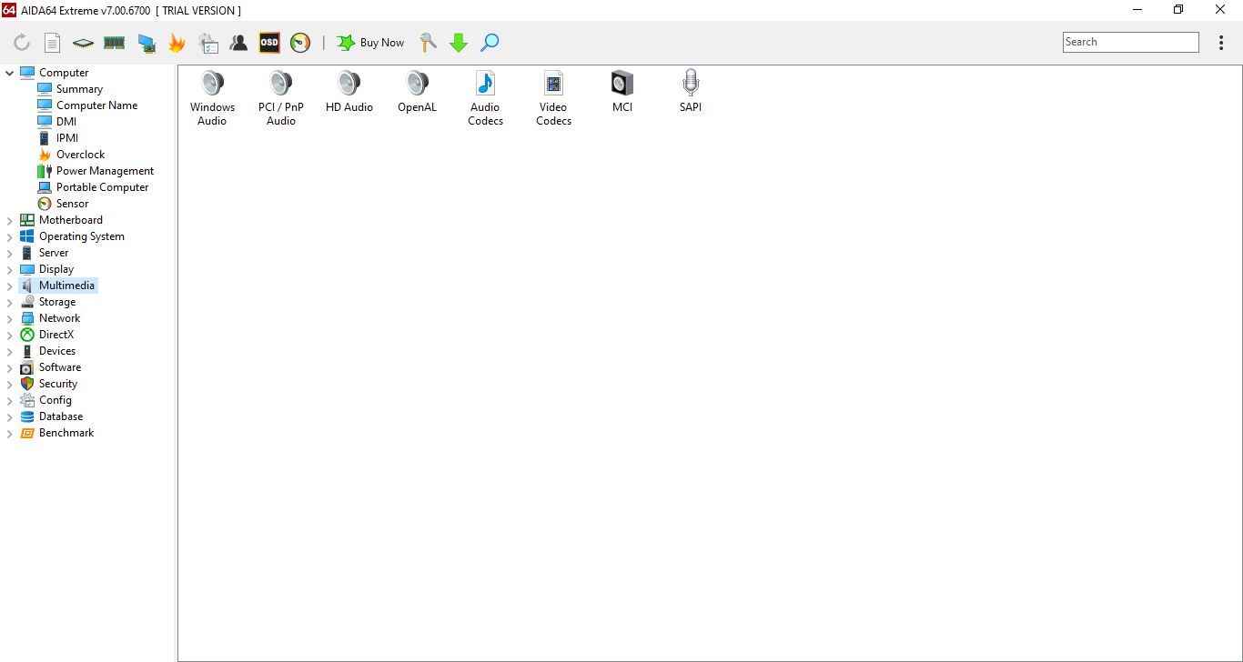The image size is (1243, 662).
Task: Select Motherboard label in the tree
Action: [71, 220]
